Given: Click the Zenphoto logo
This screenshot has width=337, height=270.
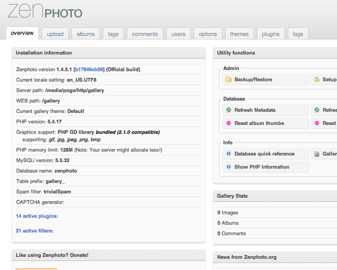Looking at the screenshot, I should (45, 11).
